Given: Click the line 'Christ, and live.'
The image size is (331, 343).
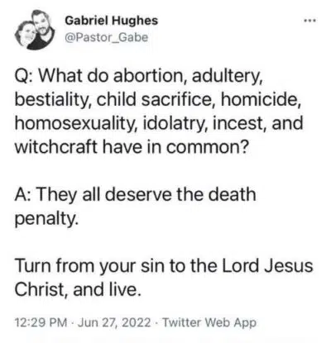Looking at the screenshot, I should [76, 289].
